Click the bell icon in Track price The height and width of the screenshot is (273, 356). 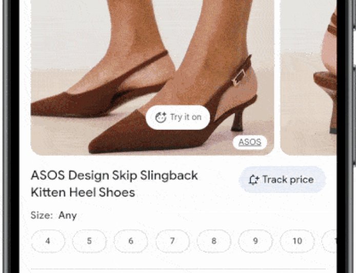(253, 180)
